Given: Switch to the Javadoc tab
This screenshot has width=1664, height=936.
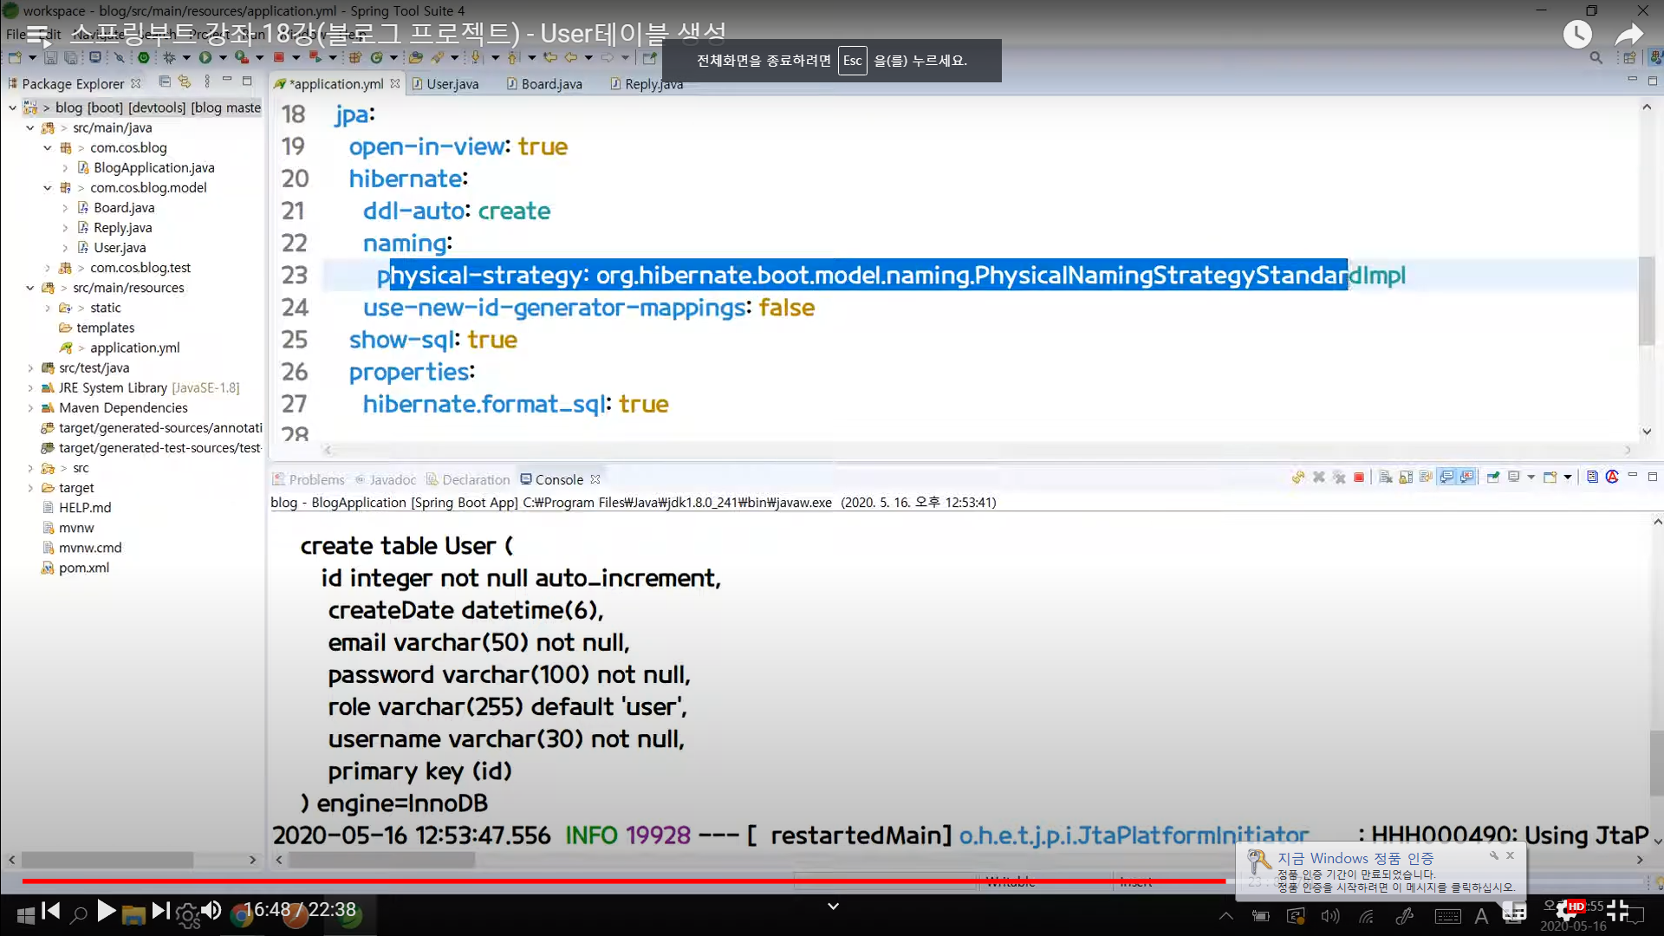Looking at the screenshot, I should [386, 479].
